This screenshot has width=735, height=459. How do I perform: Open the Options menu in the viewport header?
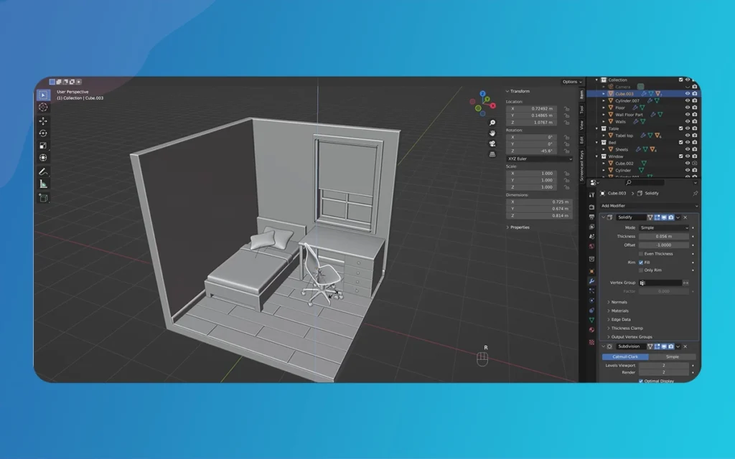pos(571,82)
